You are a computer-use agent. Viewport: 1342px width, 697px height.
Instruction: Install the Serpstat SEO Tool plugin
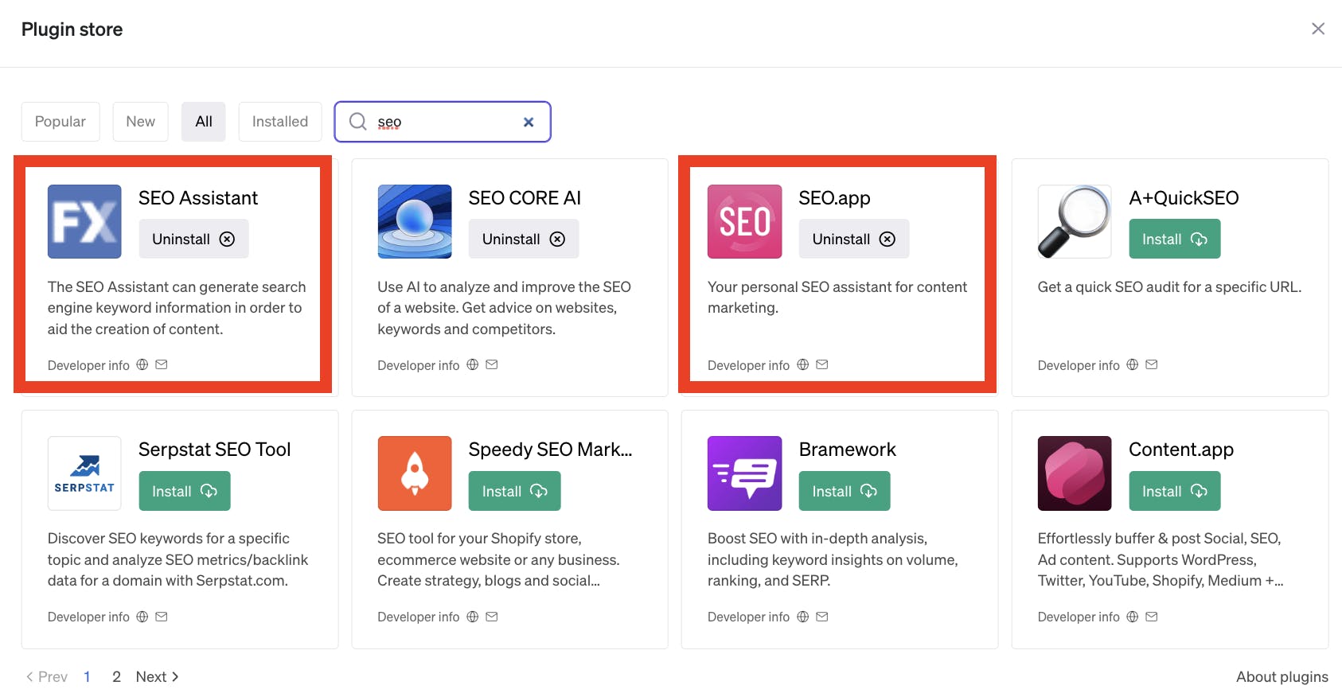click(x=185, y=491)
